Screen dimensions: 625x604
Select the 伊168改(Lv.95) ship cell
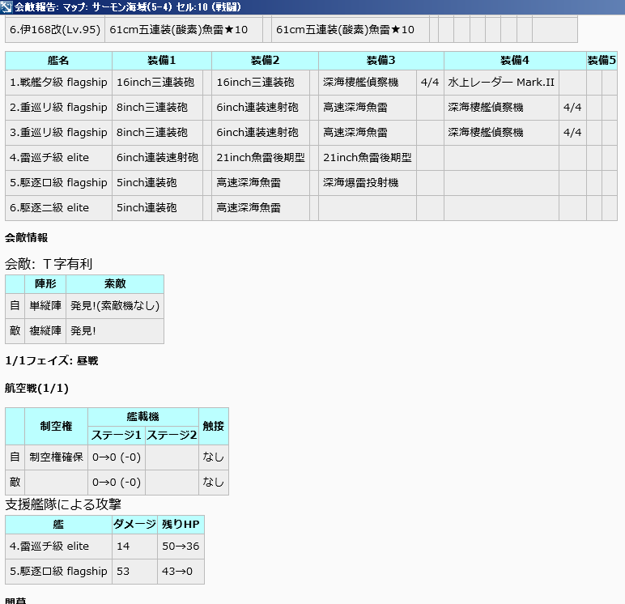[x=55, y=30]
